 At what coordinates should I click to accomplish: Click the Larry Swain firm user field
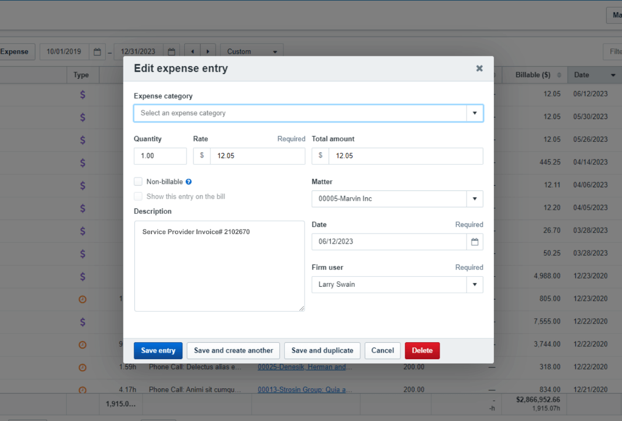click(x=389, y=284)
